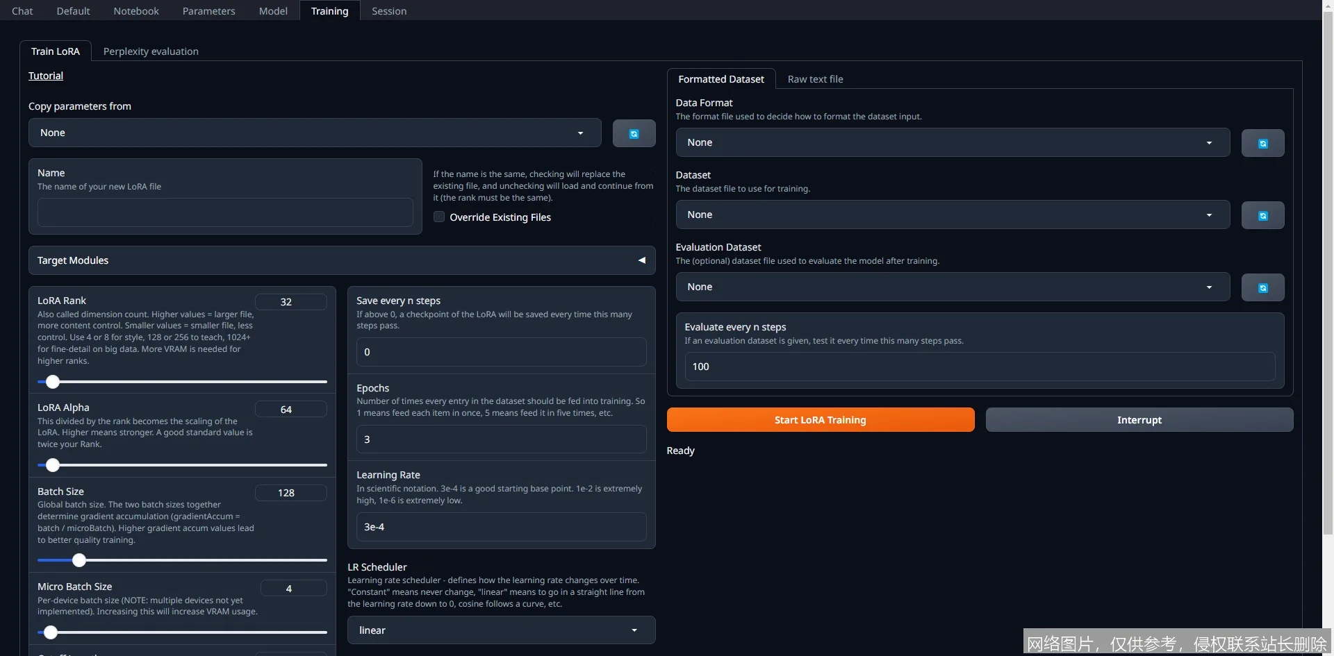
Task: Enable Override Existing Files checkbox
Action: point(439,217)
